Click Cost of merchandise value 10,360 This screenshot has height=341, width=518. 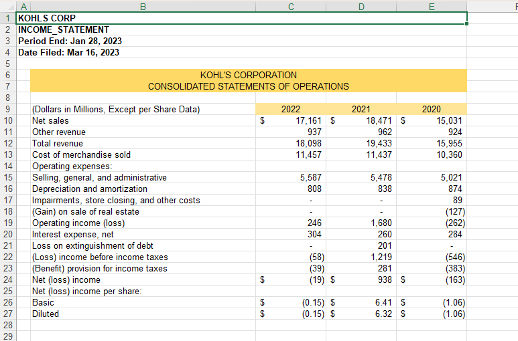coord(449,155)
